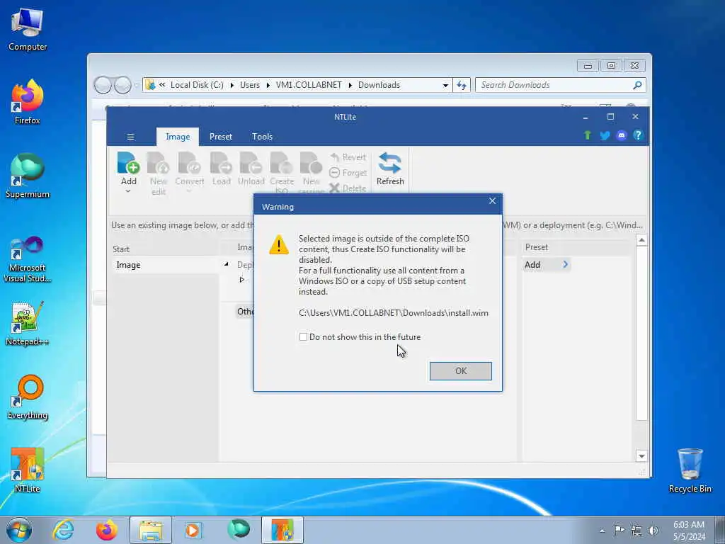725x544 pixels.
Task: Check 'Do not show this in the future'
Action: pyautogui.click(x=303, y=337)
